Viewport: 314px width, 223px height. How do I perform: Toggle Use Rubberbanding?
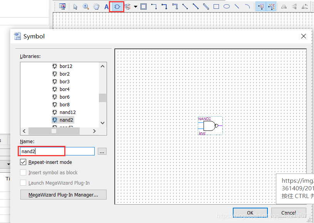[x=271, y=7]
